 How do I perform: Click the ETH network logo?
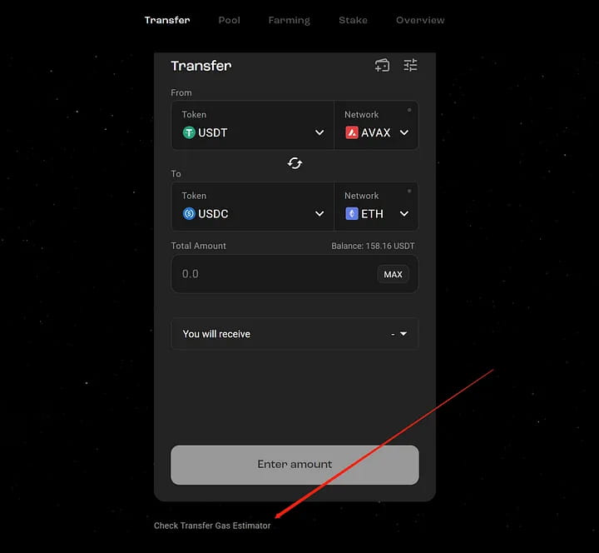tap(352, 214)
